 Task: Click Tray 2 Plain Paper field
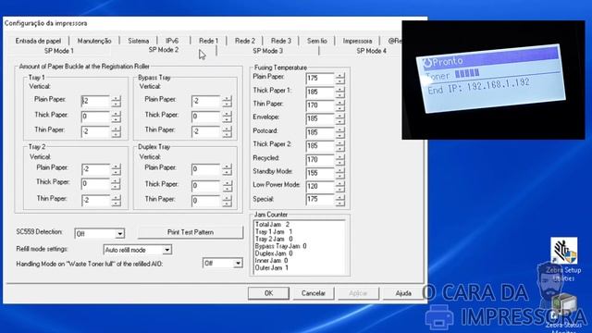pyautogui.click(x=95, y=169)
